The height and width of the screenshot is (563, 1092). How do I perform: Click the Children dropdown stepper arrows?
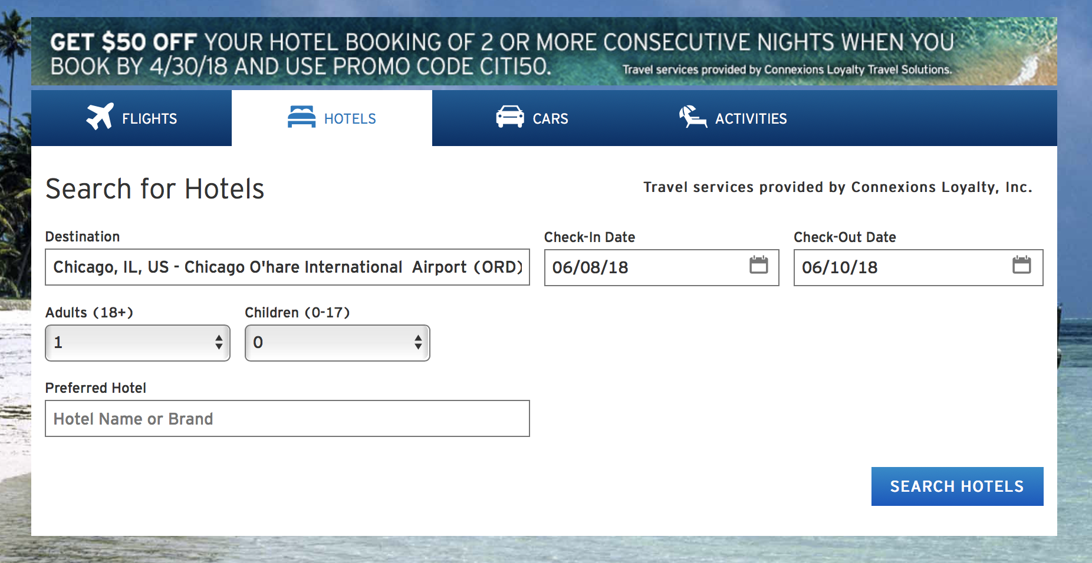pos(418,342)
